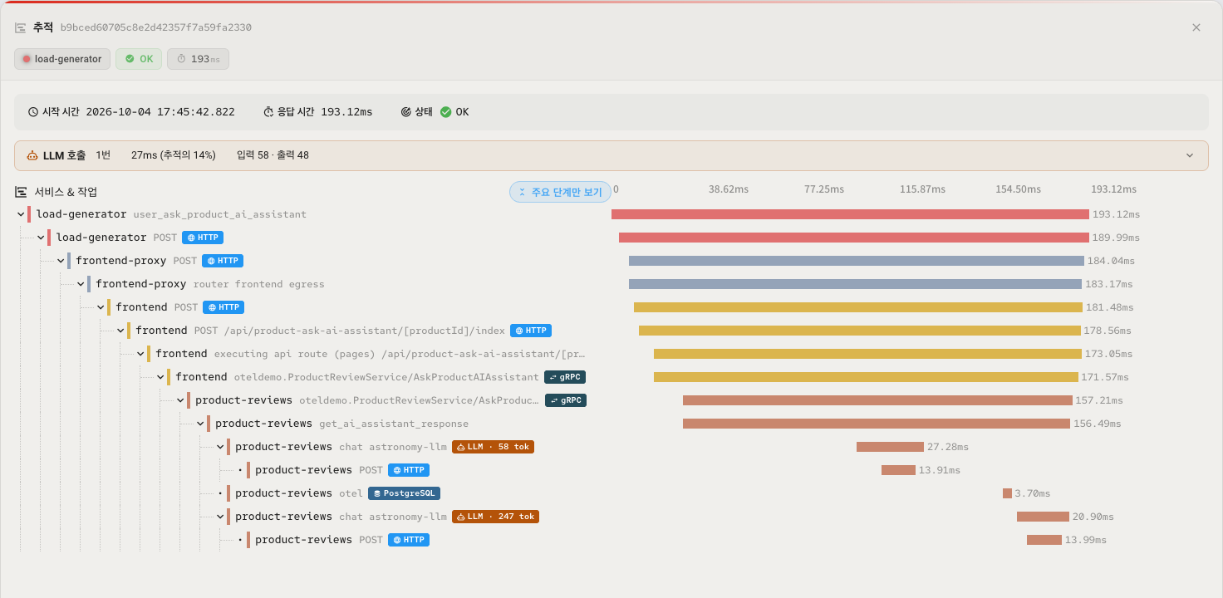Click the LLM · 58 tok badge
Viewport: 1223px width, 598px height.
pos(493,447)
